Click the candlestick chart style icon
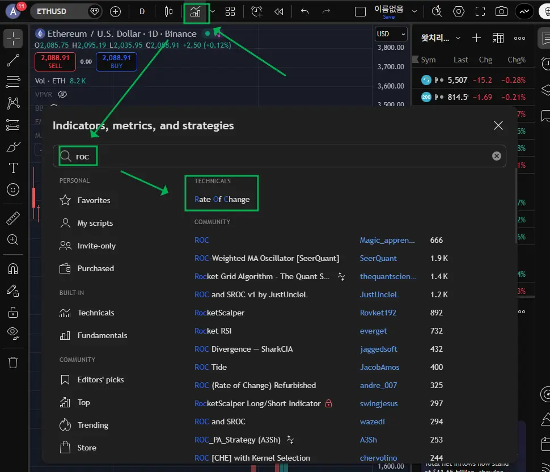 click(x=168, y=11)
